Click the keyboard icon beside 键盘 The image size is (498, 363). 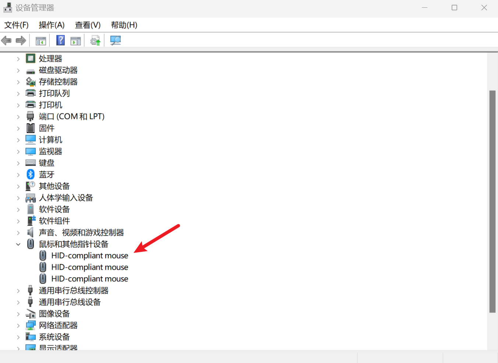(x=31, y=163)
